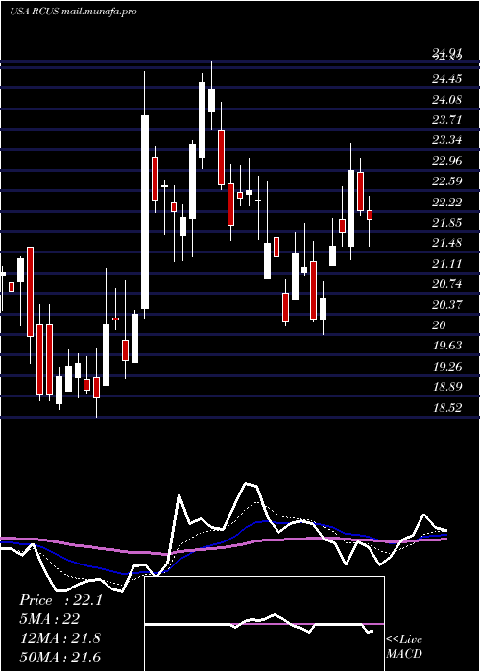Click the last red candlestick on the right
Image resolution: width=480 pixels, height=672 pixels.
370,215
